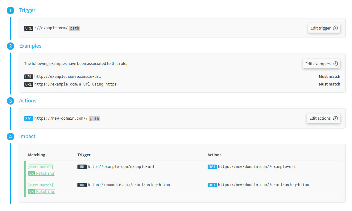The height and width of the screenshot is (211, 352).
Task: Click the URL badge next to http://example.com/example-url
Action: pos(28,77)
